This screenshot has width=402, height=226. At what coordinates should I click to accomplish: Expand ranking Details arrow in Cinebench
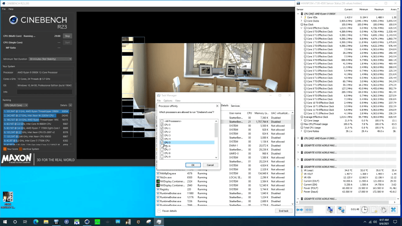coord(70,105)
